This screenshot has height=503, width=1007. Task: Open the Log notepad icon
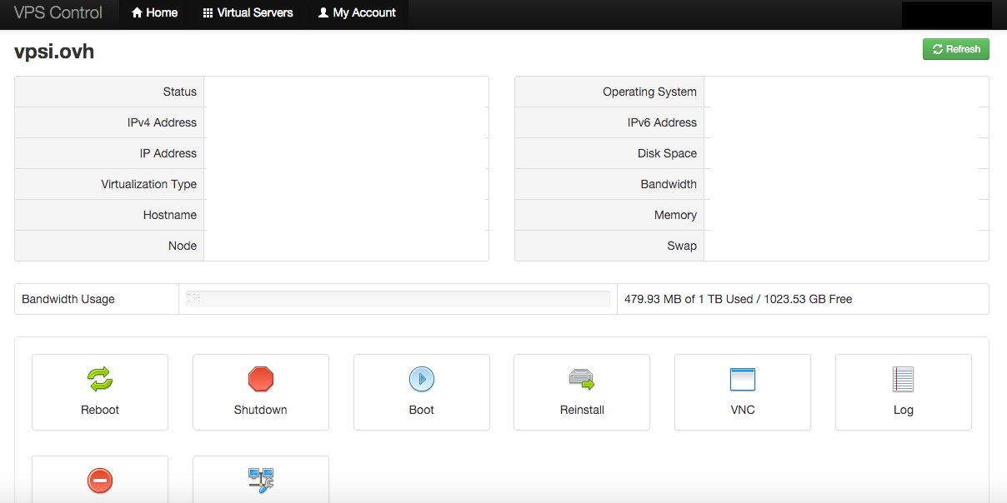[903, 380]
